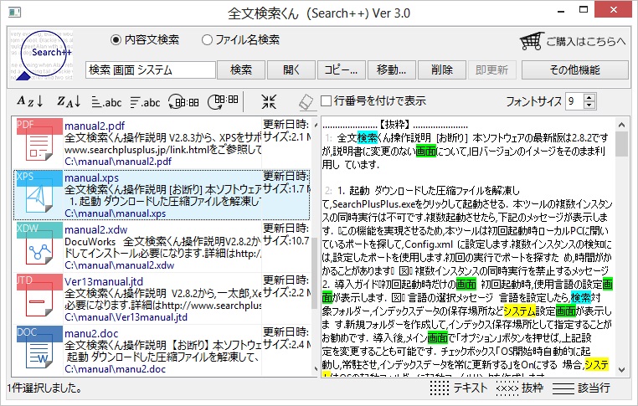Open ご購入はこちらへ purchase link
This screenshot has width=638, height=406.
(x=586, y=41)
